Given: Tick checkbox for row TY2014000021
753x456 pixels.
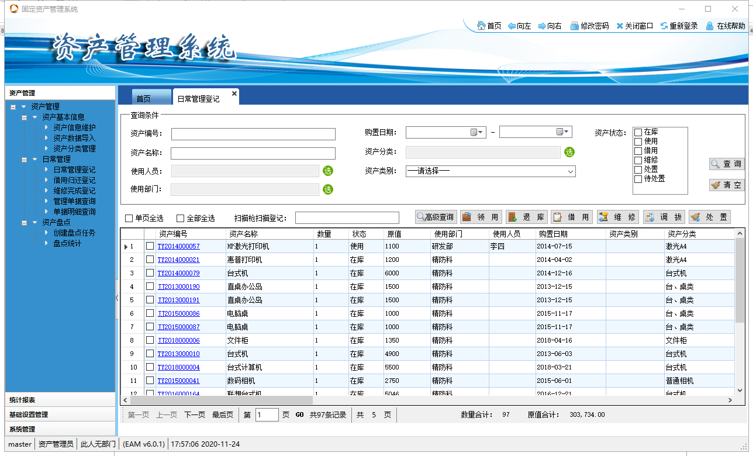Looking at the screenshot, I should coord(150,260).
